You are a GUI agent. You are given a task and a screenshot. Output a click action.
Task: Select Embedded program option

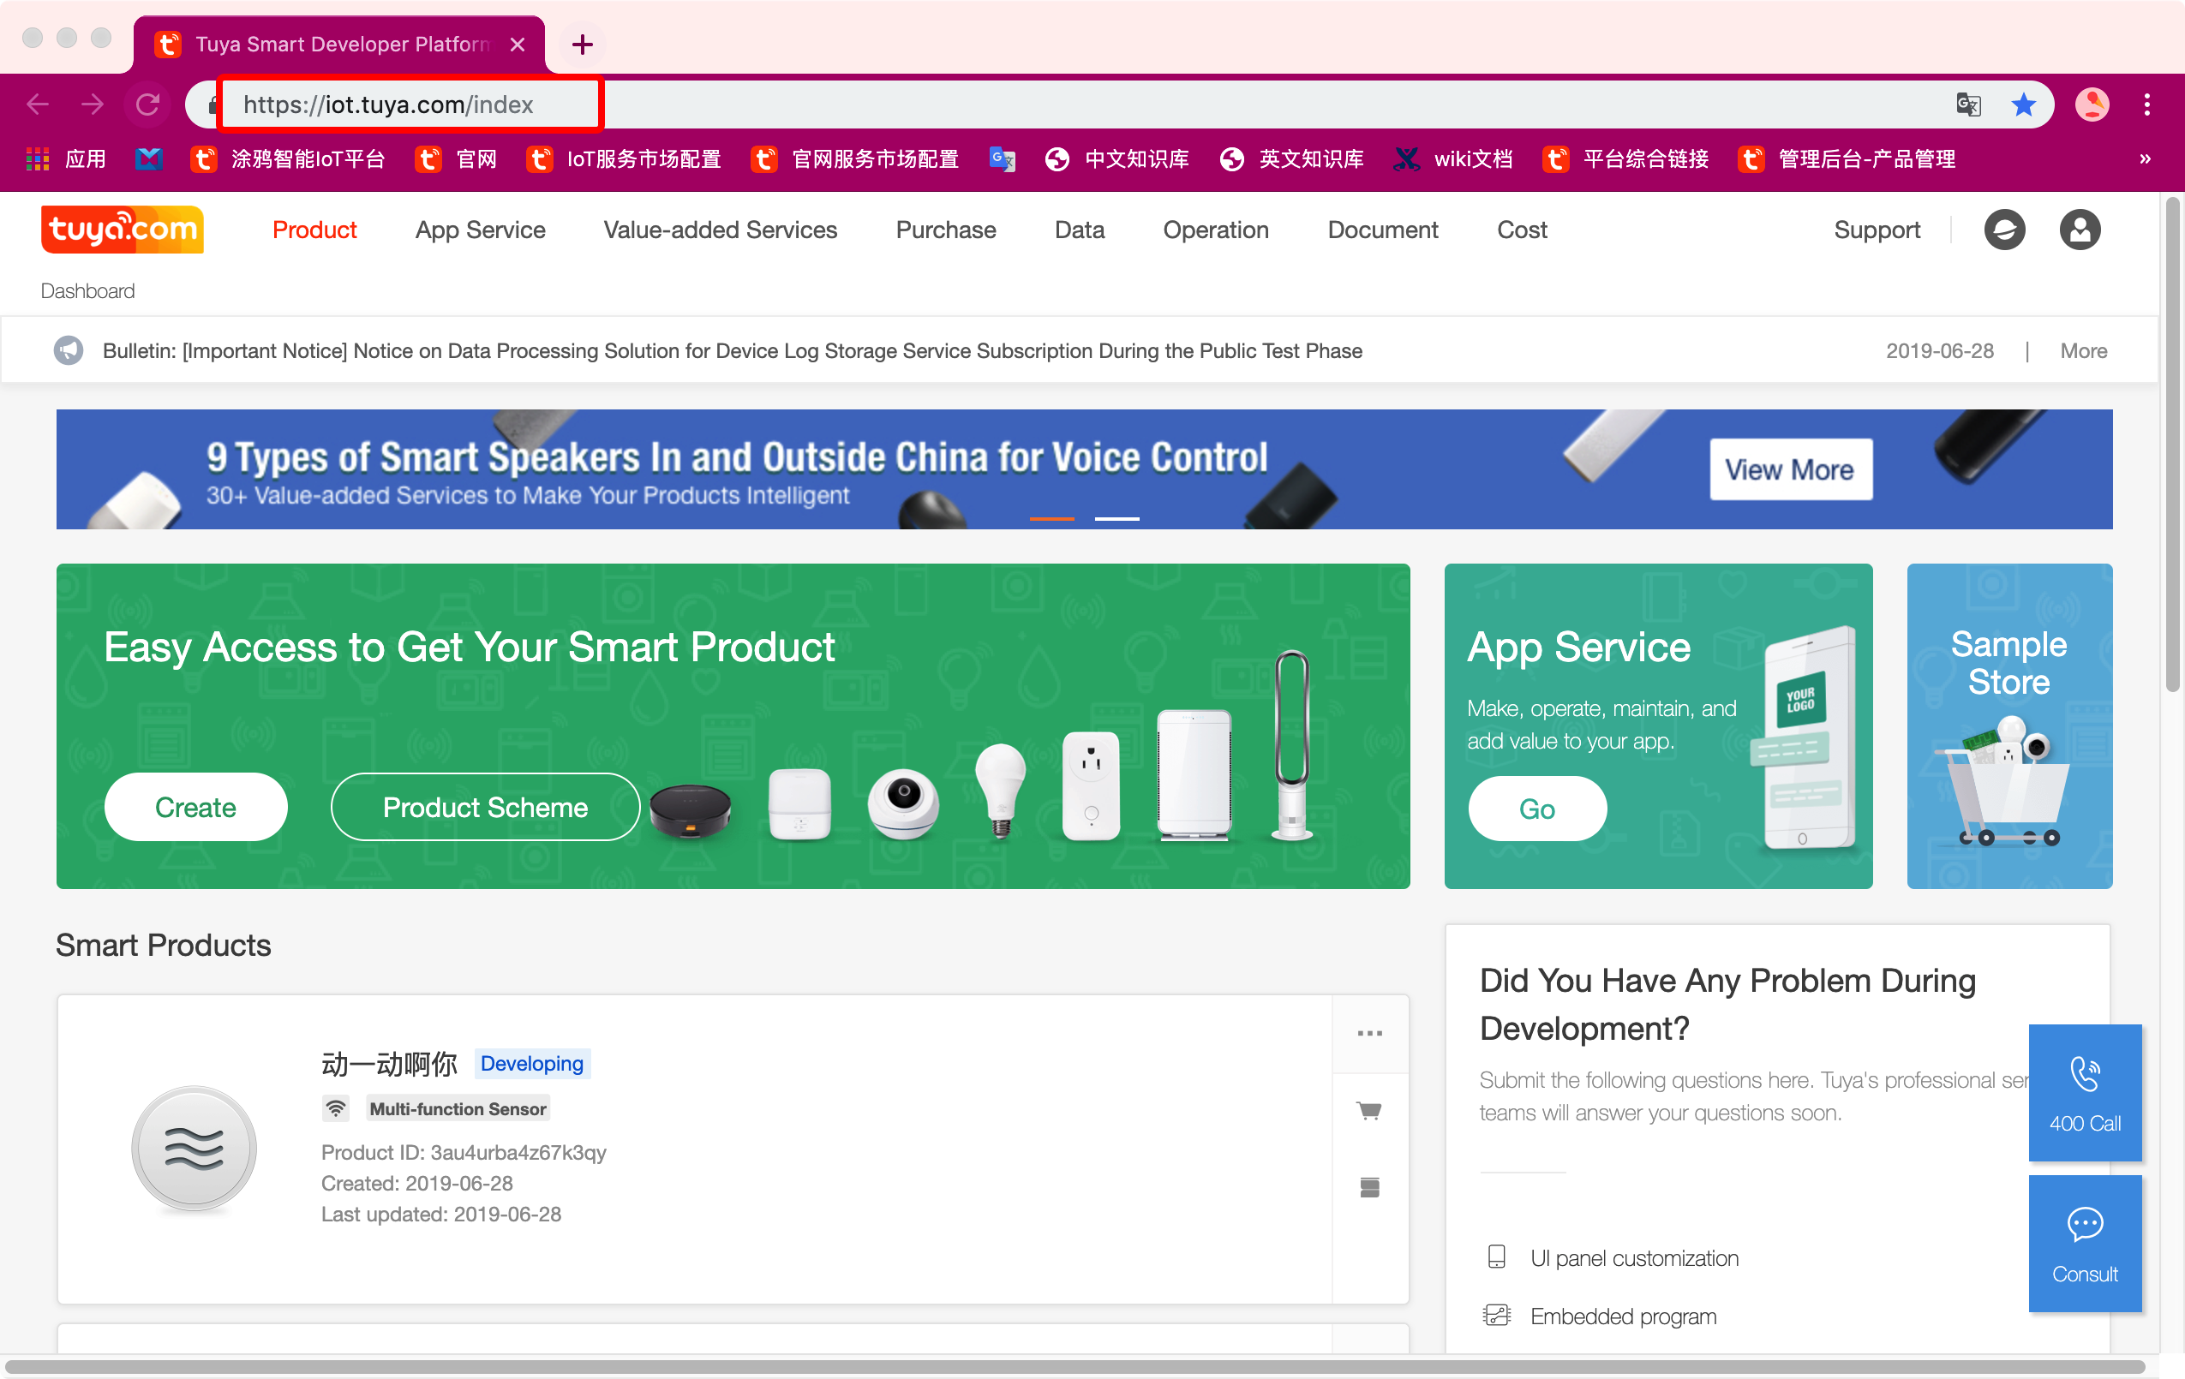pos(1601,1316)
